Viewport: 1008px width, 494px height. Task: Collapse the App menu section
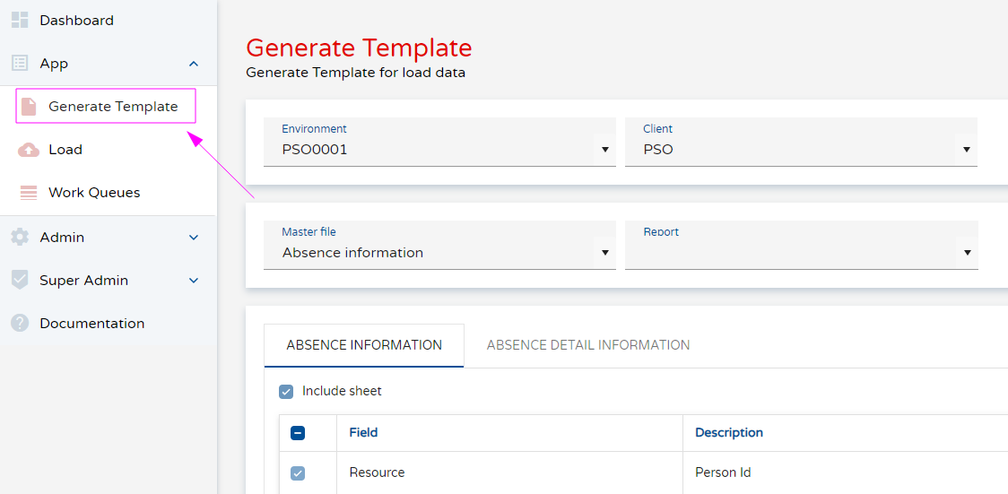[194, 64]
